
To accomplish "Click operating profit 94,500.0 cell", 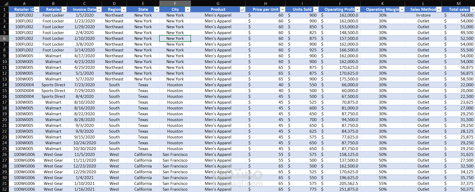I will [x=340, y=119].
